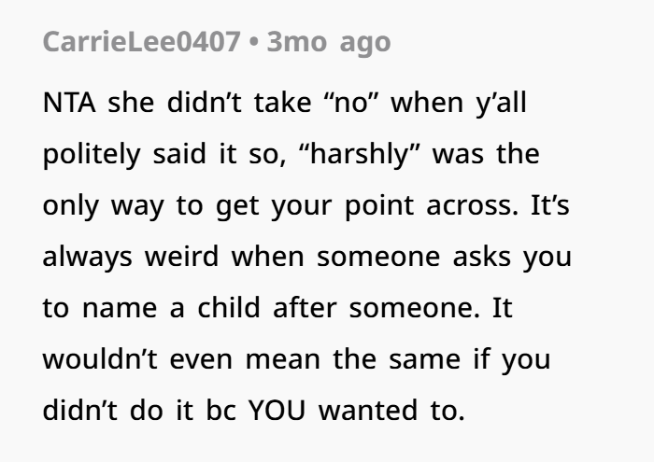Click the word point in the comment
654x462 pixels.
(x=379, y=206)
